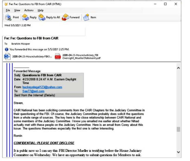Click the date 4/23/2008 8:24:47 A.M. text
Screen dimensions: 190x161
pos(49,81)
